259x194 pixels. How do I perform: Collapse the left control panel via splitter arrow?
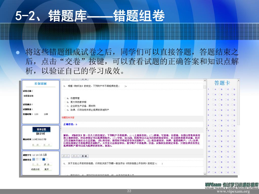(x=60, y=128)
